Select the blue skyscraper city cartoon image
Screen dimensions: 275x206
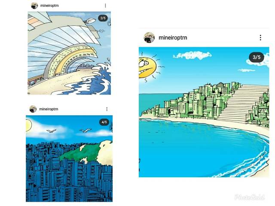[x=69, y=158]
